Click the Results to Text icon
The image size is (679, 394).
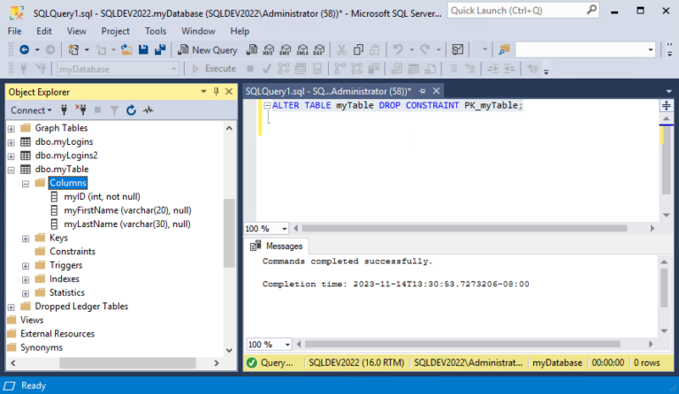tap(397, 69)
